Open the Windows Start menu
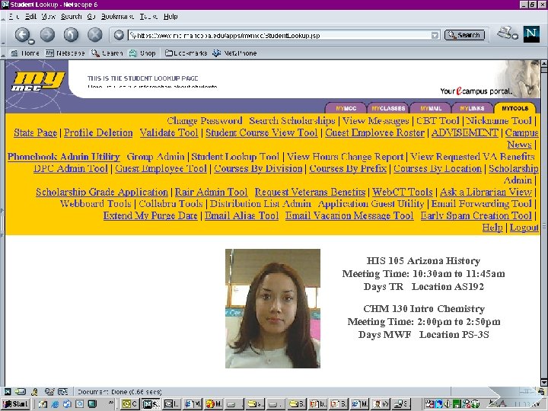548x411 pixels. (x=15, y=404)
